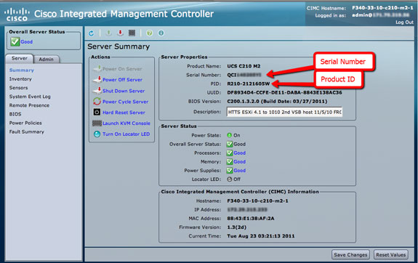Click the header CIMC Hostname F340-33-10-c210-m2-1
The image size is (418, 263).
[382, 8]
